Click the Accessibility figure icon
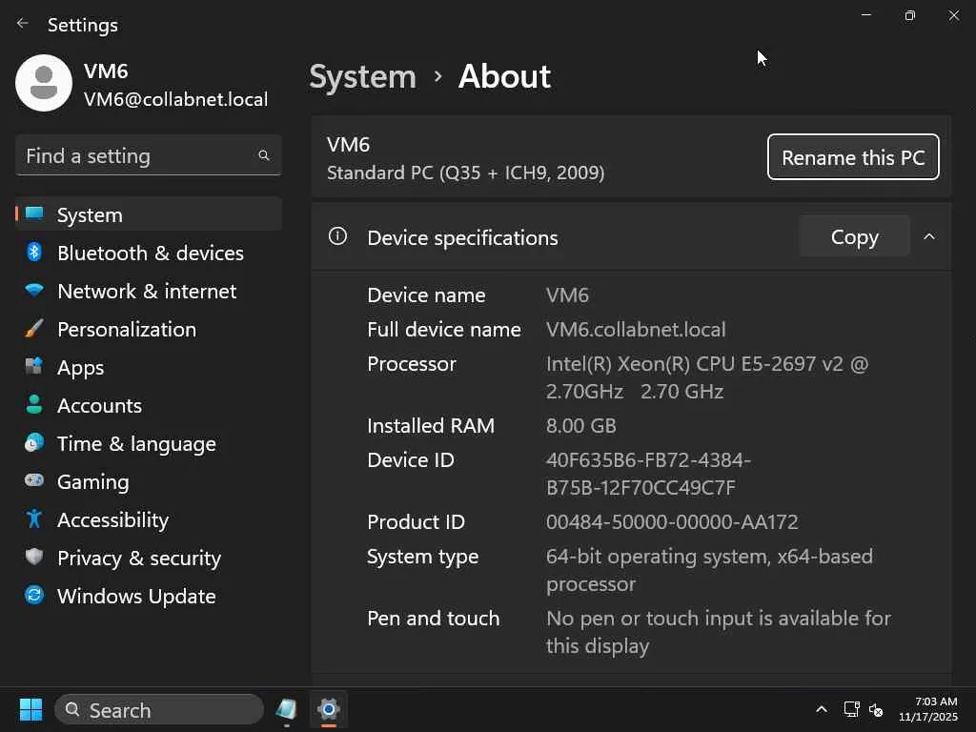The image size is (976, 732). (x=34, y=519)
